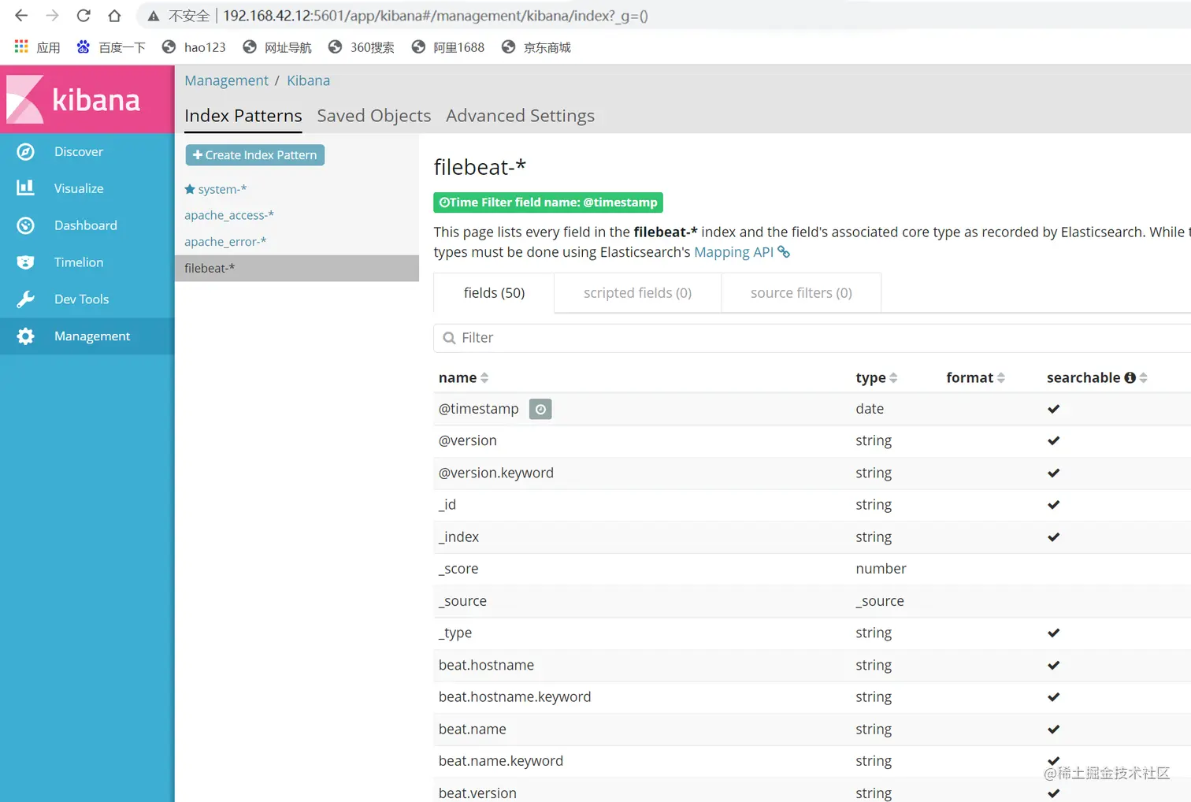Switch to source filters tab
The height and width of the screenshot is (802, 1191).
point(801,293)
